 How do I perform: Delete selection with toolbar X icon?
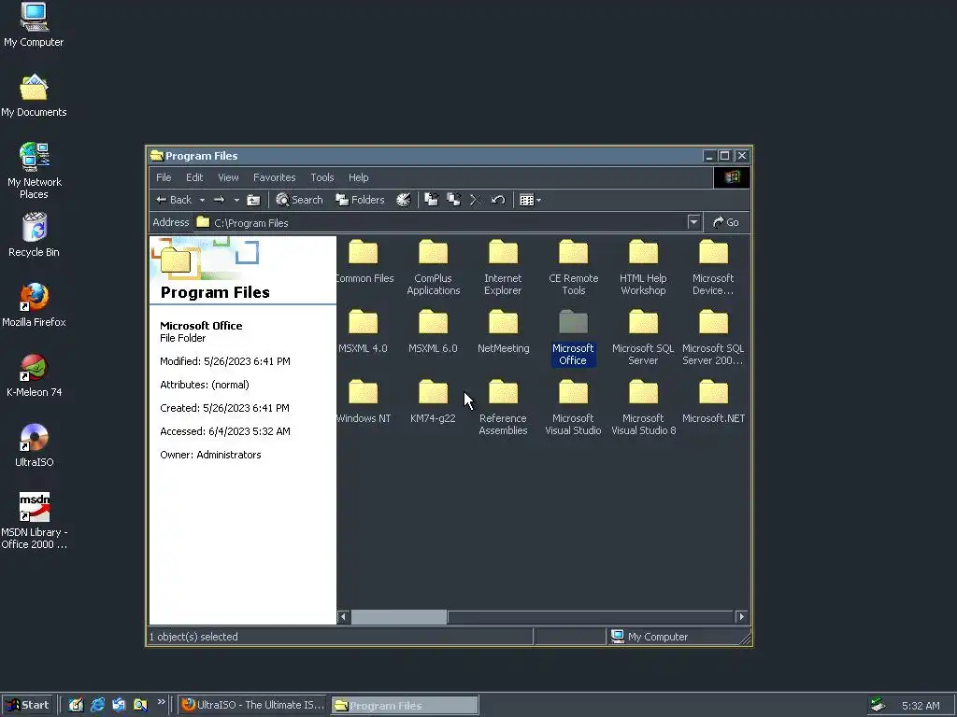pyautogui.click(x=476, y=200)
